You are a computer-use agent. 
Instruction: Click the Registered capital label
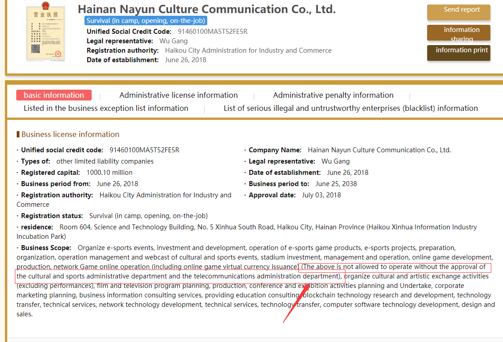coord(51,172)
